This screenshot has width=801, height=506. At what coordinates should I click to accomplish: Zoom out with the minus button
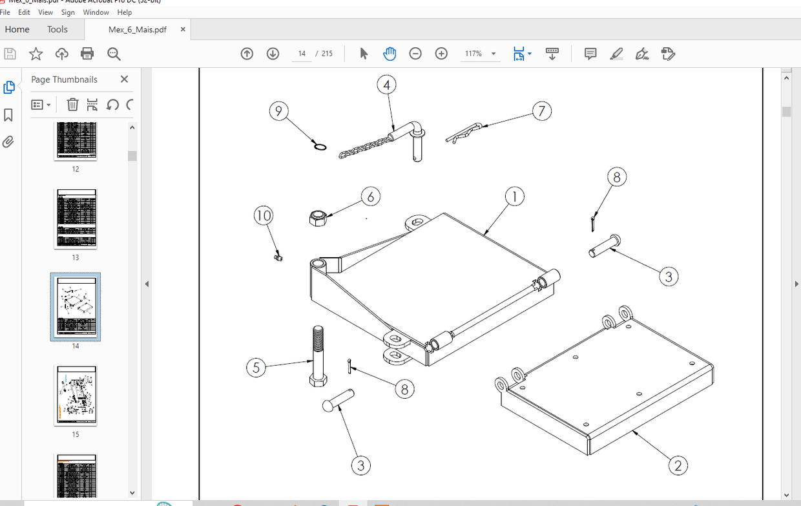(415, 54)
